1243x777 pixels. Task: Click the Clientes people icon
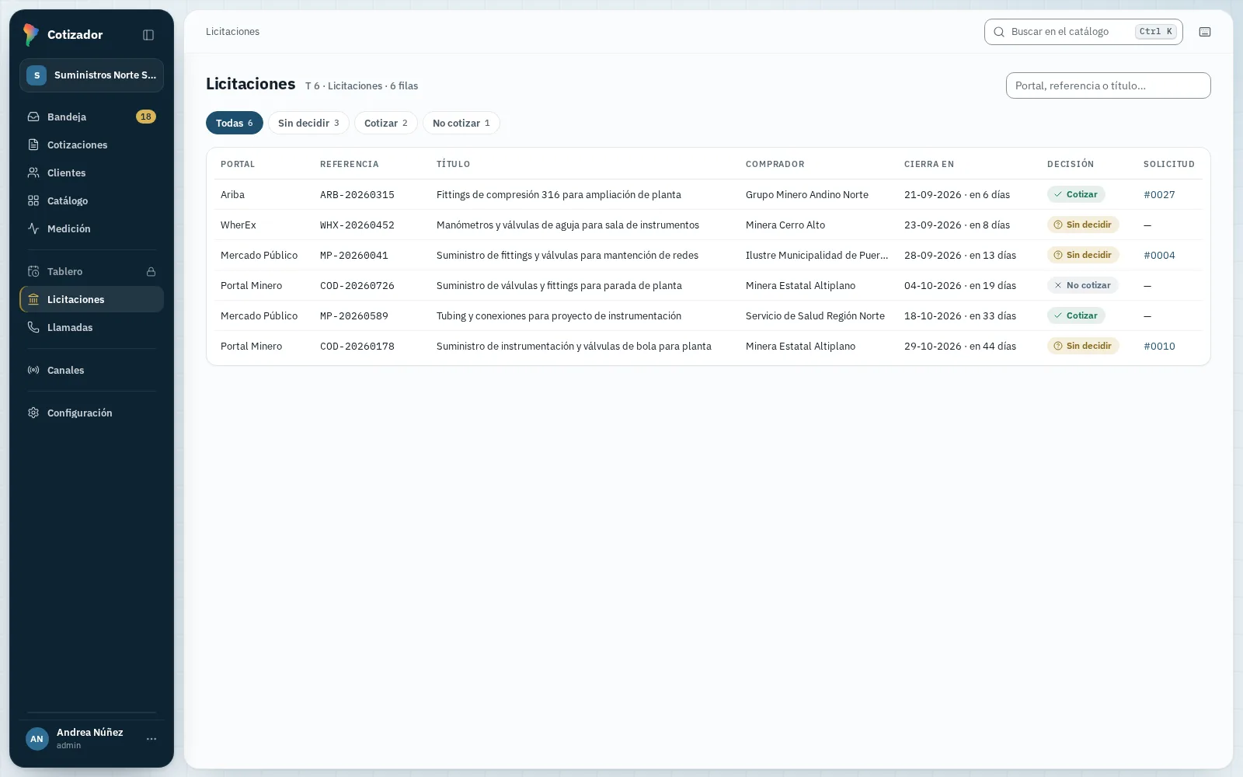coord(33,172)
